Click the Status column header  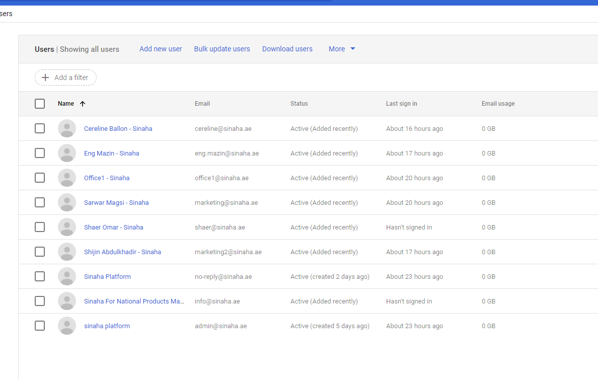[x=299, y=104]
